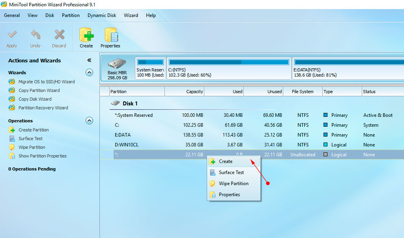Viewport: 404px width, 238px height.
Task: Click the Wipe Partition sidebar icon
Action: tap(12, 147)
